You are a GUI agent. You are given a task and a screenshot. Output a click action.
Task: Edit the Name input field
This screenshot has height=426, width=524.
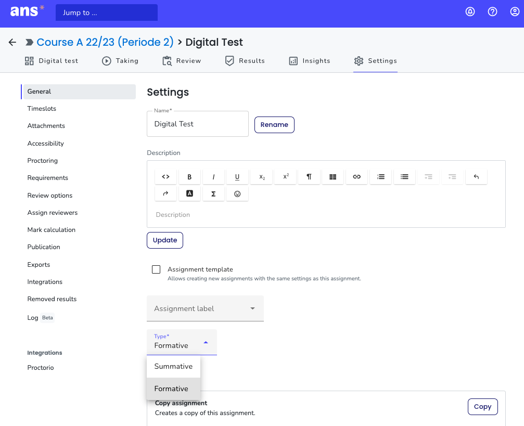coord(198,124)
